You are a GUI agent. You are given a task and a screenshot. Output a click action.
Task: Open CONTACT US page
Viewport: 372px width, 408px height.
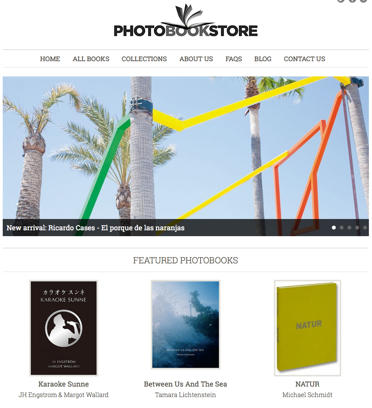tap(304, 59)
